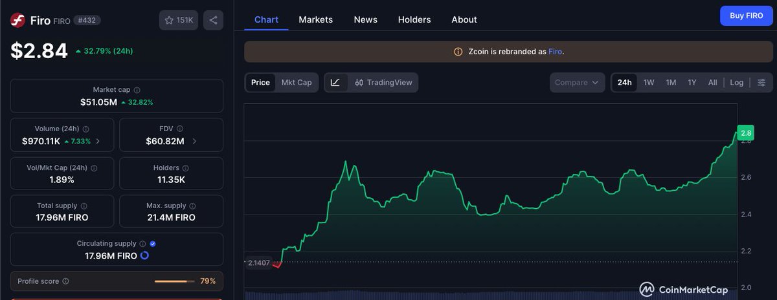This screenshot has width=777, height=300.
Task: Click the 21.4M FIRO max supply value
Action: point(171,217)
